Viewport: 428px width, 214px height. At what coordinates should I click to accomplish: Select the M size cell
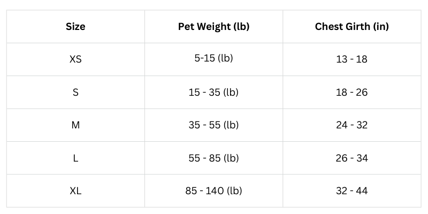75,125
